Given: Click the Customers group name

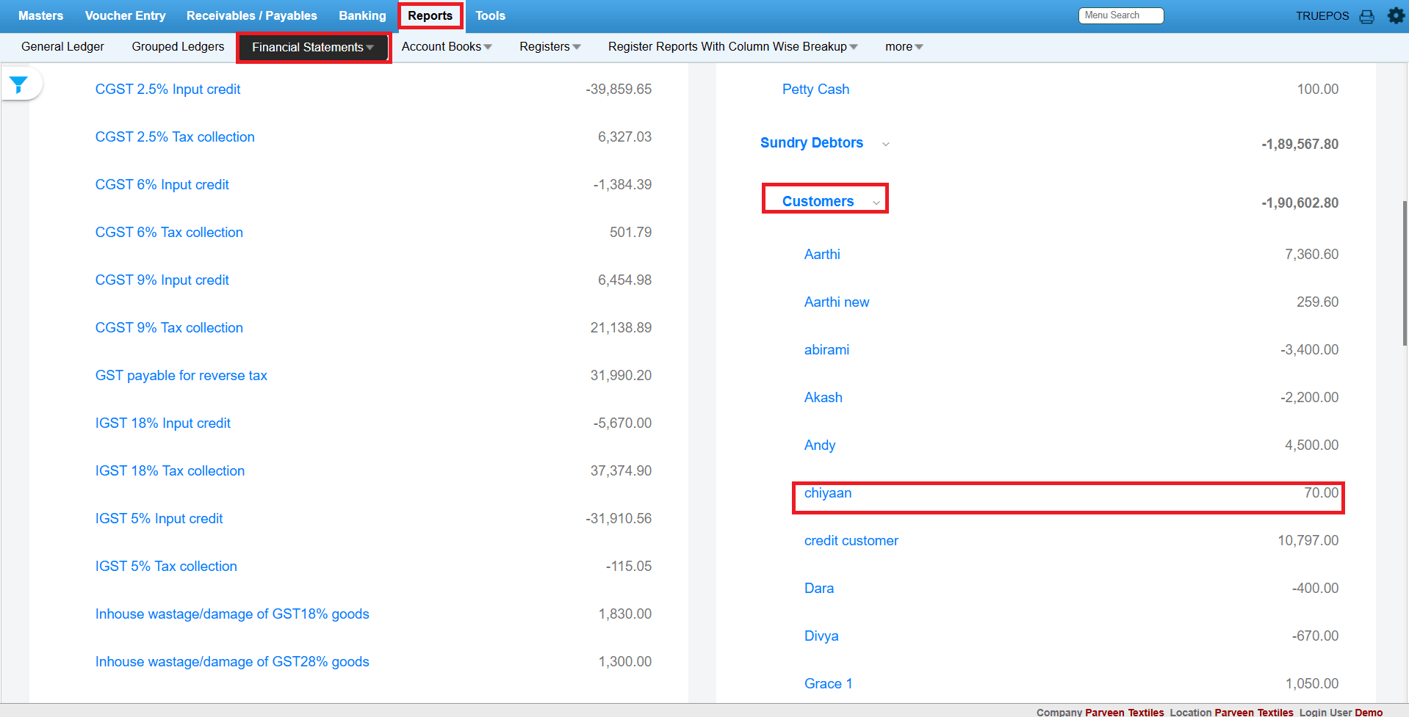Looking at the screenshot, I should click(x=818, y=202).
